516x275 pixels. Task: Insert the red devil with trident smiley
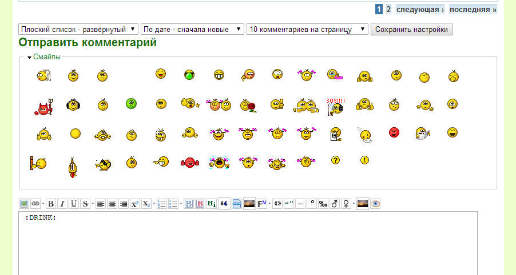click(44, 107)
